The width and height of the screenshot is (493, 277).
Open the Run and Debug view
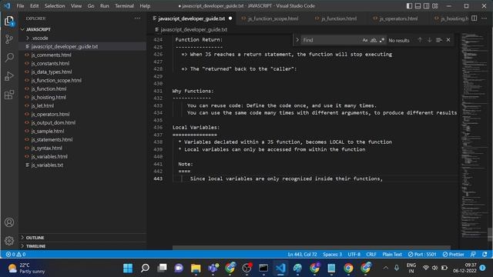point(9,76)
